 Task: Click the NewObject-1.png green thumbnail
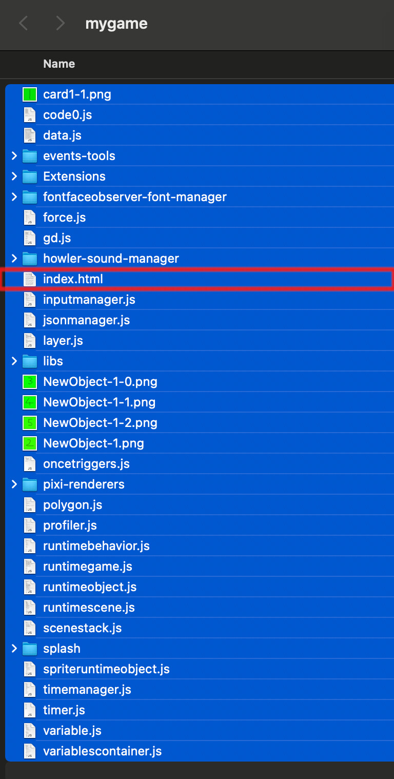[x=29, y=443]
